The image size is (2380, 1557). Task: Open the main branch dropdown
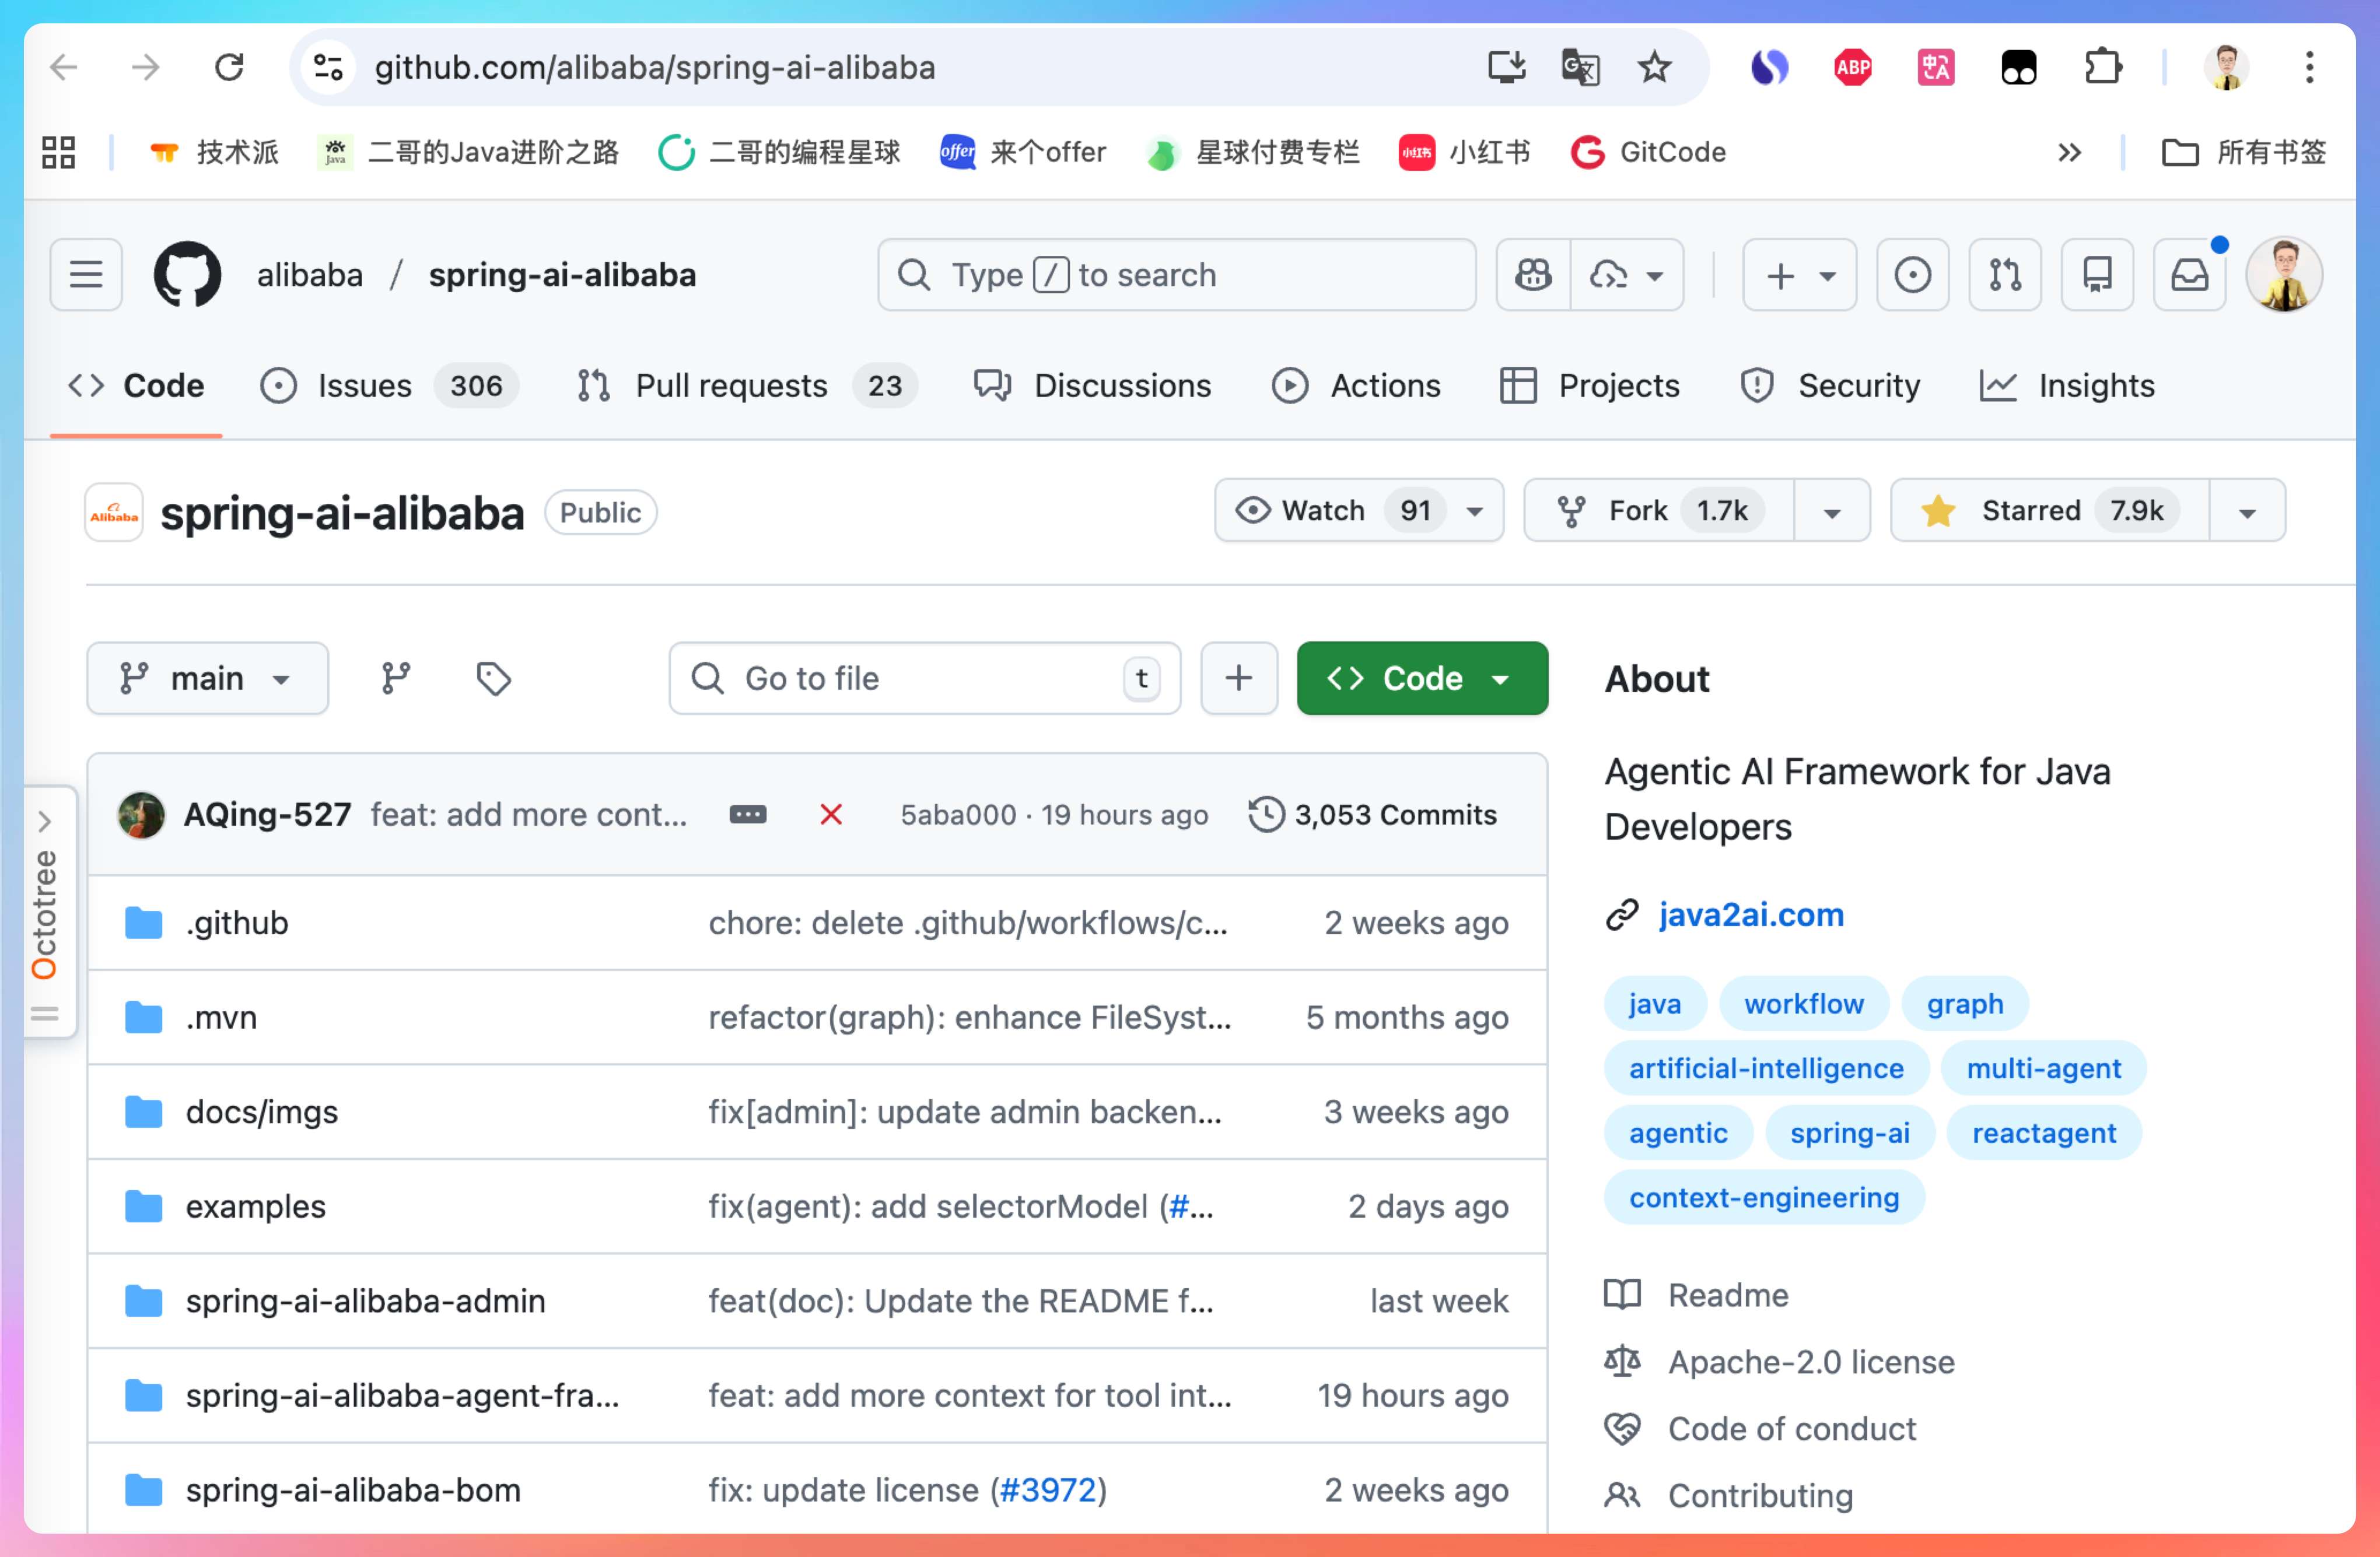click(207, 679)
